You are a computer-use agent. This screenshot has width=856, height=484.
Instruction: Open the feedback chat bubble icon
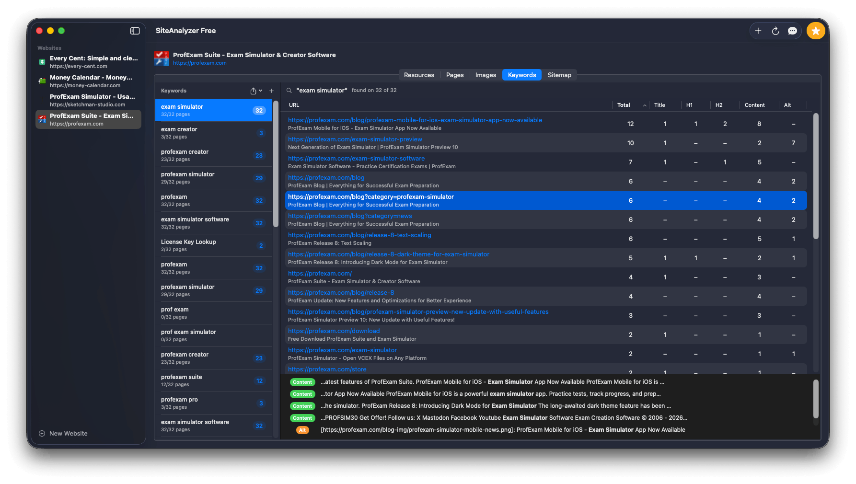pos(793,31)
